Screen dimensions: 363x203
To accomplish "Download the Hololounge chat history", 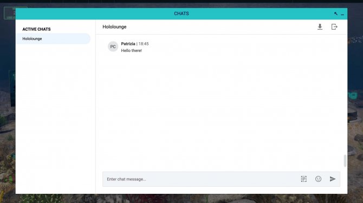I will pyautogui.click(x=320, y=27).
